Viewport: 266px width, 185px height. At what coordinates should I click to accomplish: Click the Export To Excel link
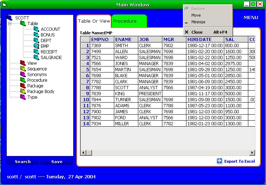(239, 161)
